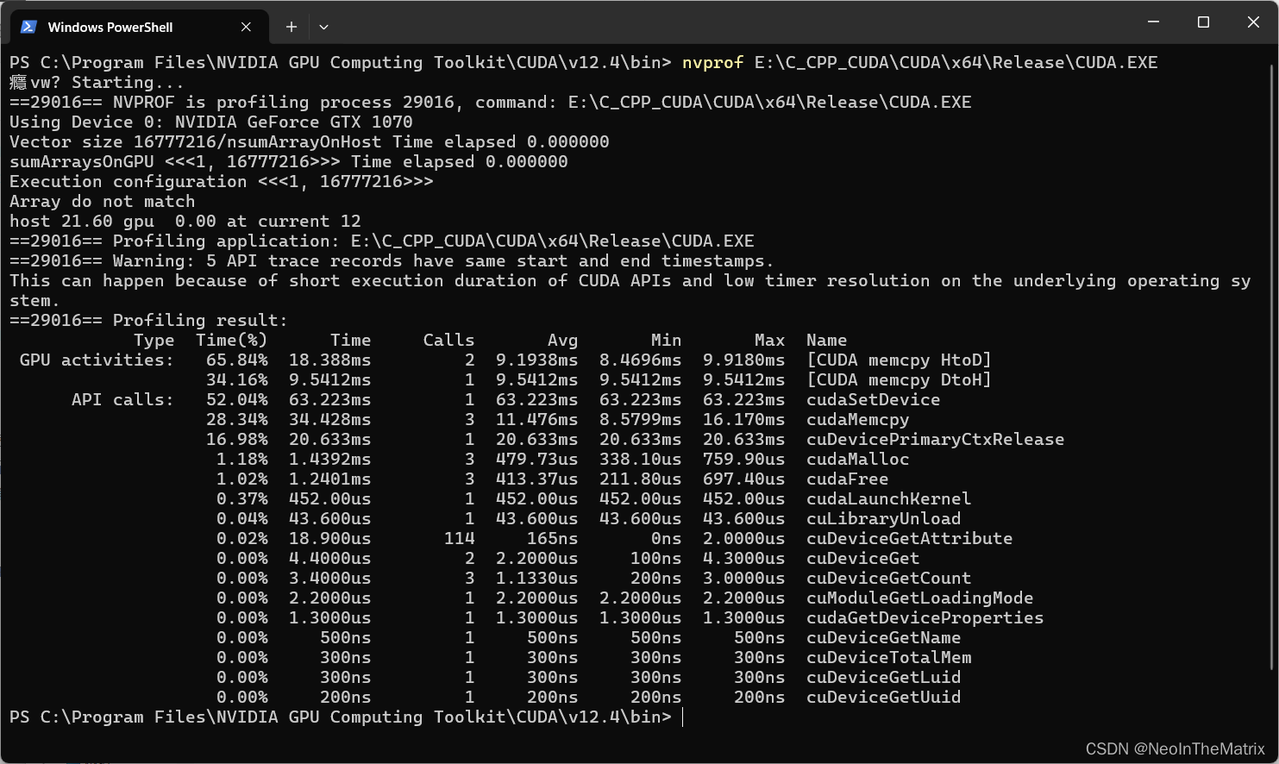Click the cudaGetDeviceProperties name
1279x764 pixels.
click(x=925, y=617)
